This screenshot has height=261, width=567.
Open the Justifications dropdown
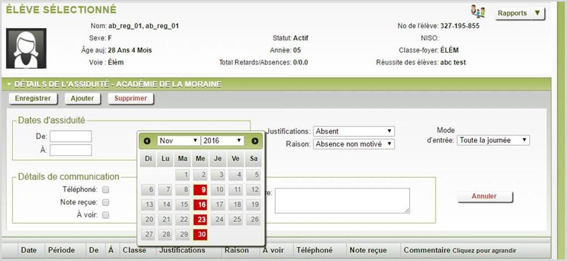353,131
